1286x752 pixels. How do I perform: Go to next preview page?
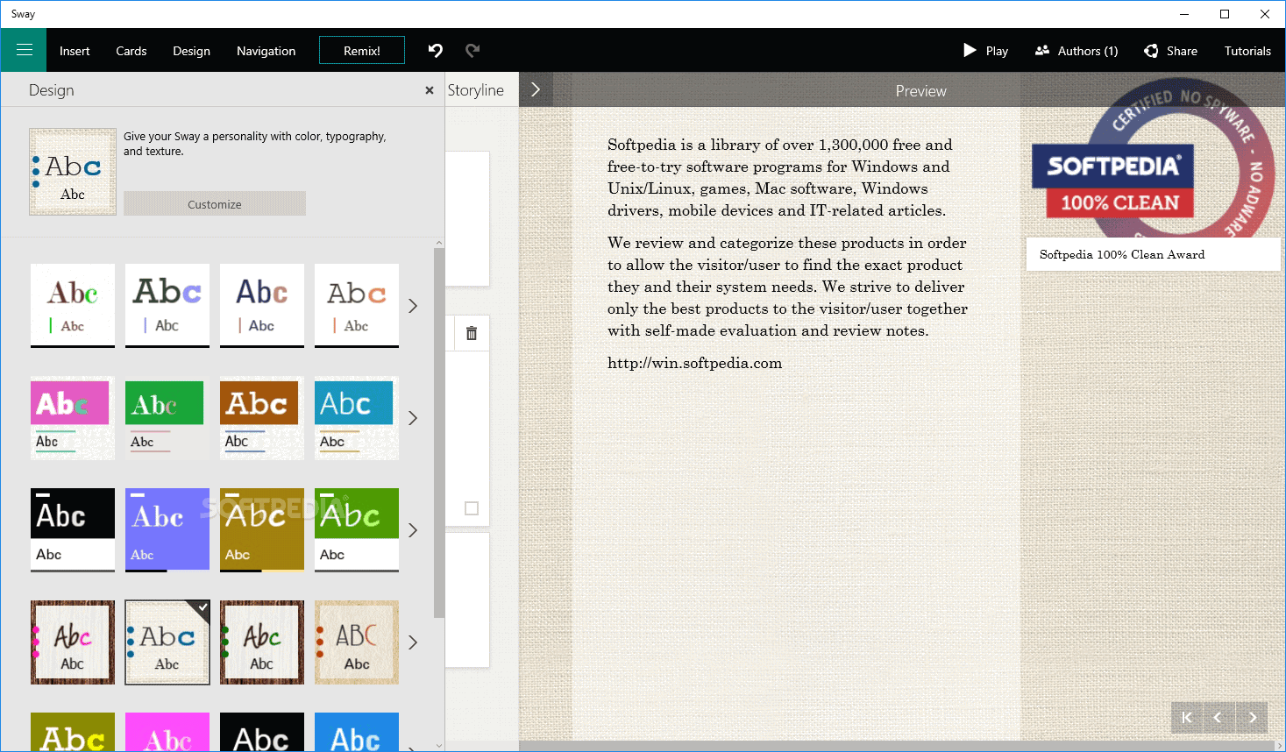(x=1252, y=717)
